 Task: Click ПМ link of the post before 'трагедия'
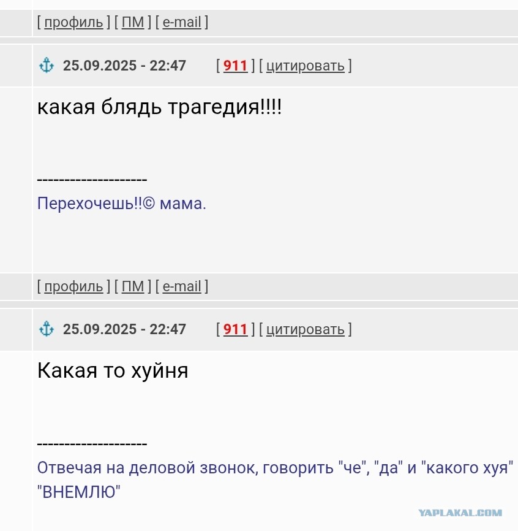click(x=133, y=22)
